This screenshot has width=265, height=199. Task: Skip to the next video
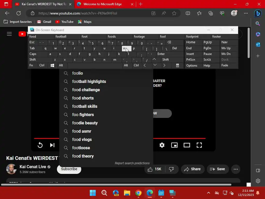(x=52, y=145)
